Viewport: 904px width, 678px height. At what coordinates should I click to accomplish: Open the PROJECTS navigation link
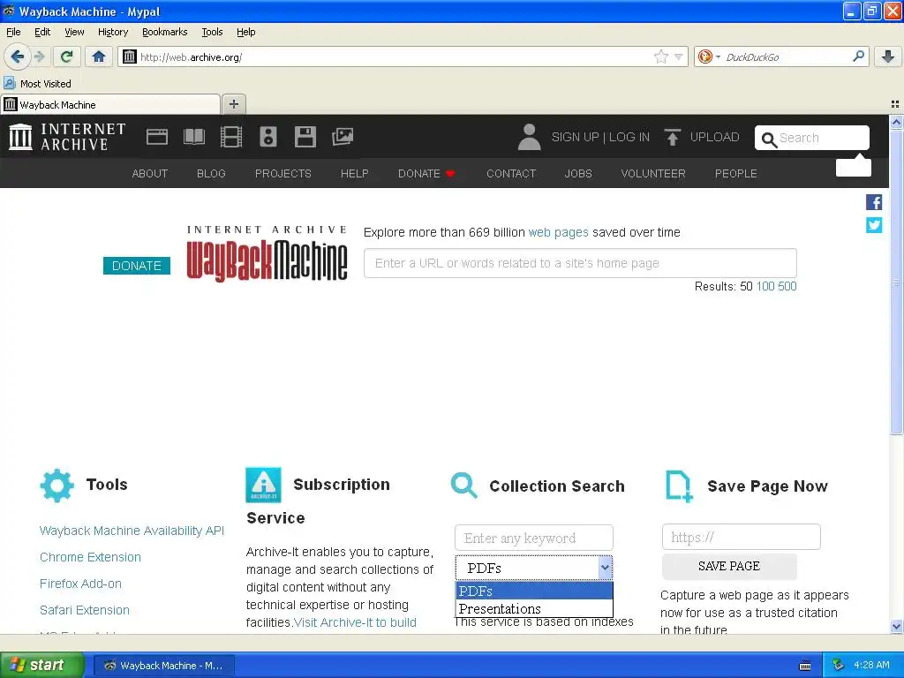pos(283,174)
